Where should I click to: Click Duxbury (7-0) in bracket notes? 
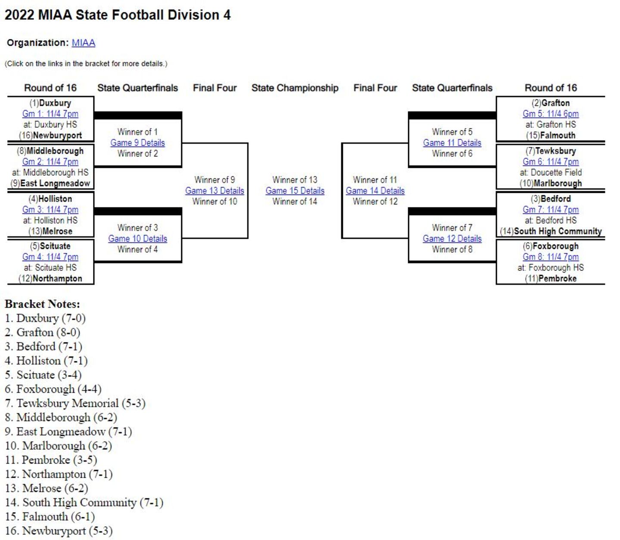click(x=45, y=318)
